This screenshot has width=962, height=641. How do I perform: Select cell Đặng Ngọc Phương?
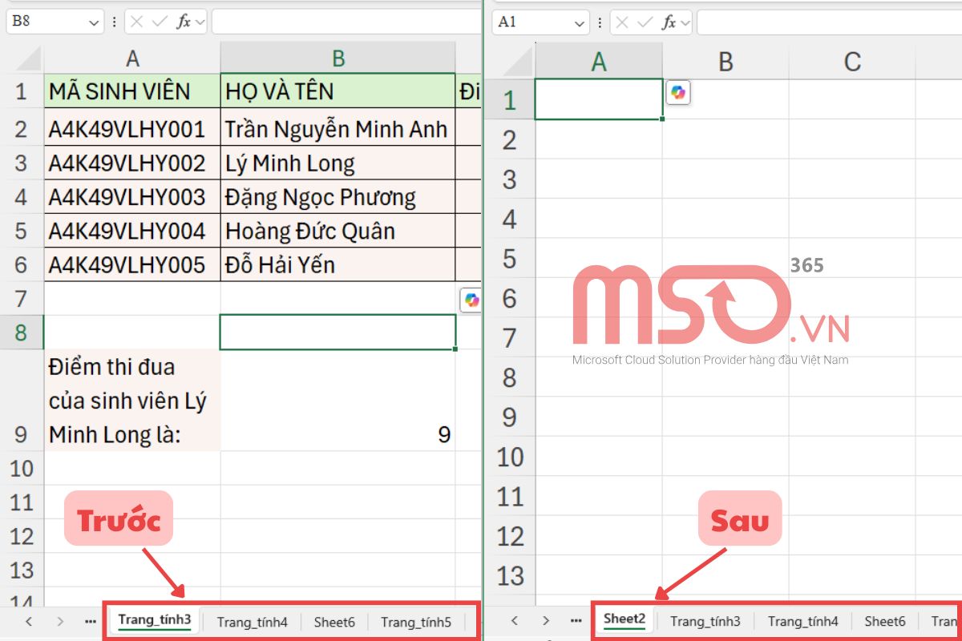[x=338, y=197]
